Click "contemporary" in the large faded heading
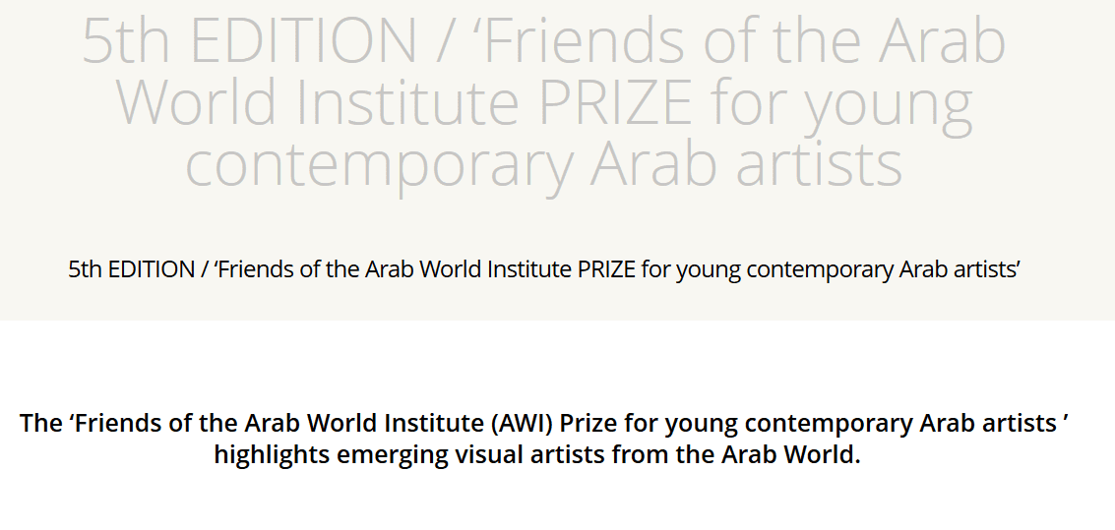Screen dimensions: 1115x530 click(x=379, y=164)
